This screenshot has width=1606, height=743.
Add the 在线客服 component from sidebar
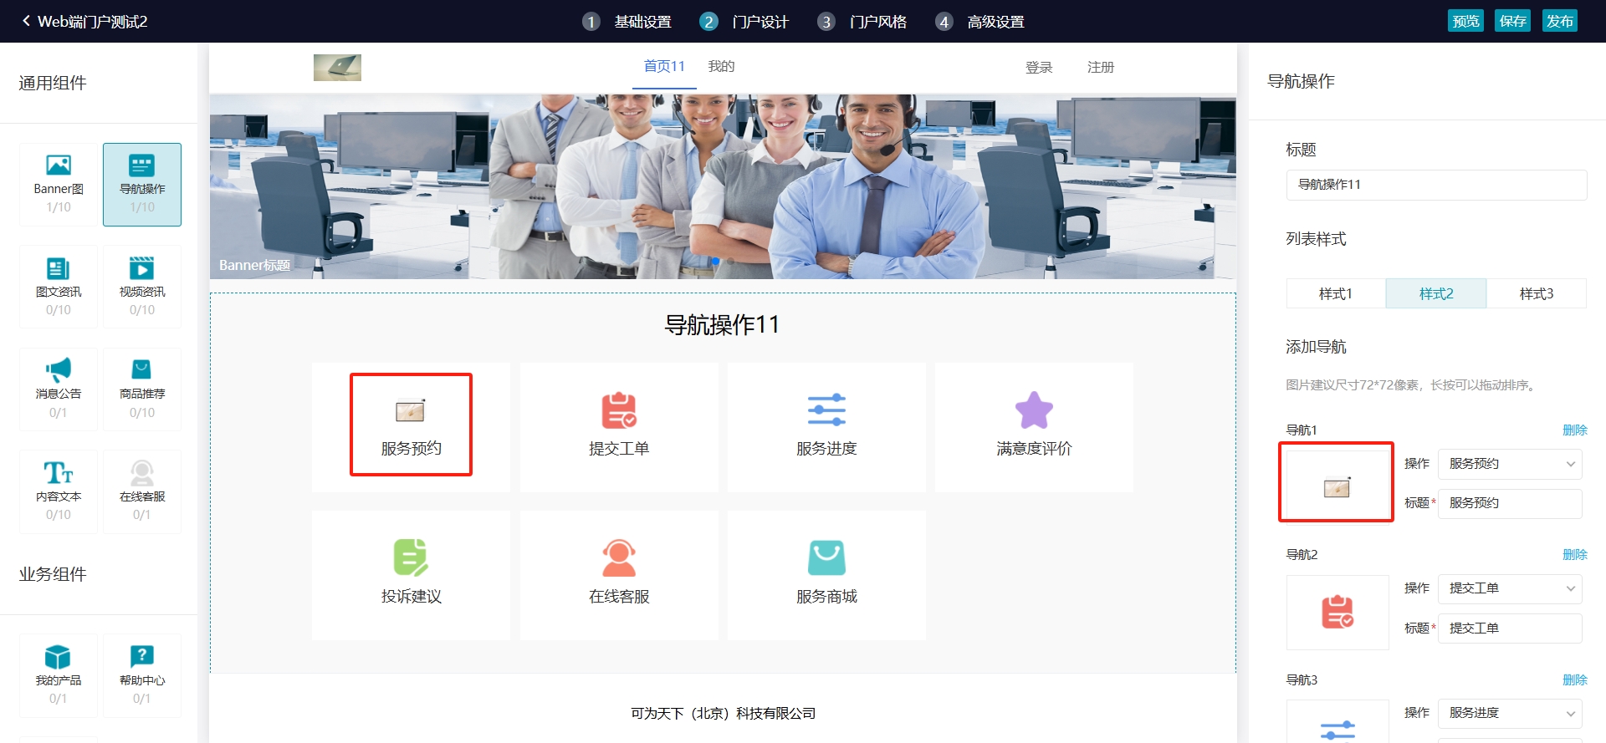(x=142, y=492)
